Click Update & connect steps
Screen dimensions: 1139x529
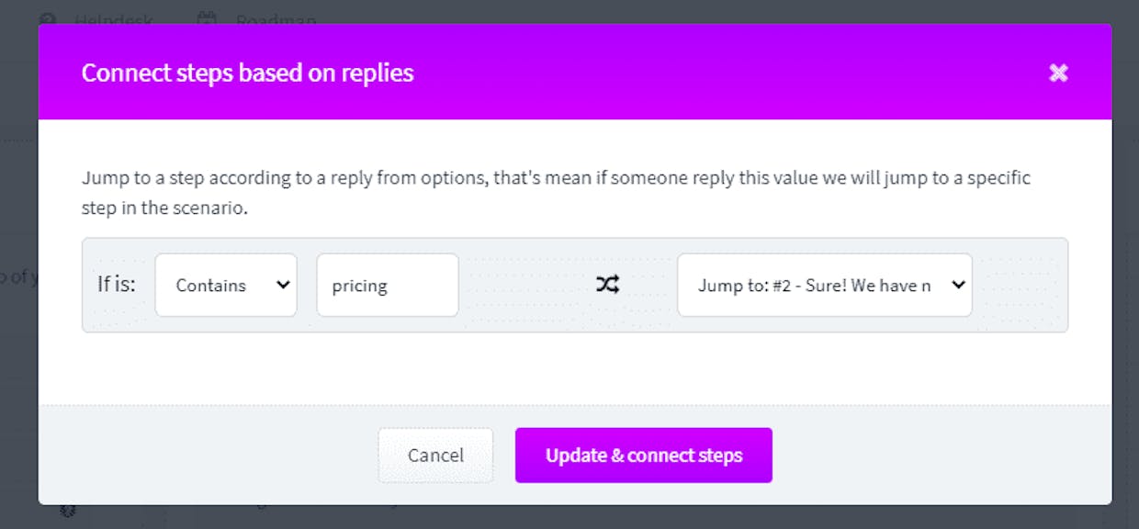pyautogui.click(x=644, y=456)
